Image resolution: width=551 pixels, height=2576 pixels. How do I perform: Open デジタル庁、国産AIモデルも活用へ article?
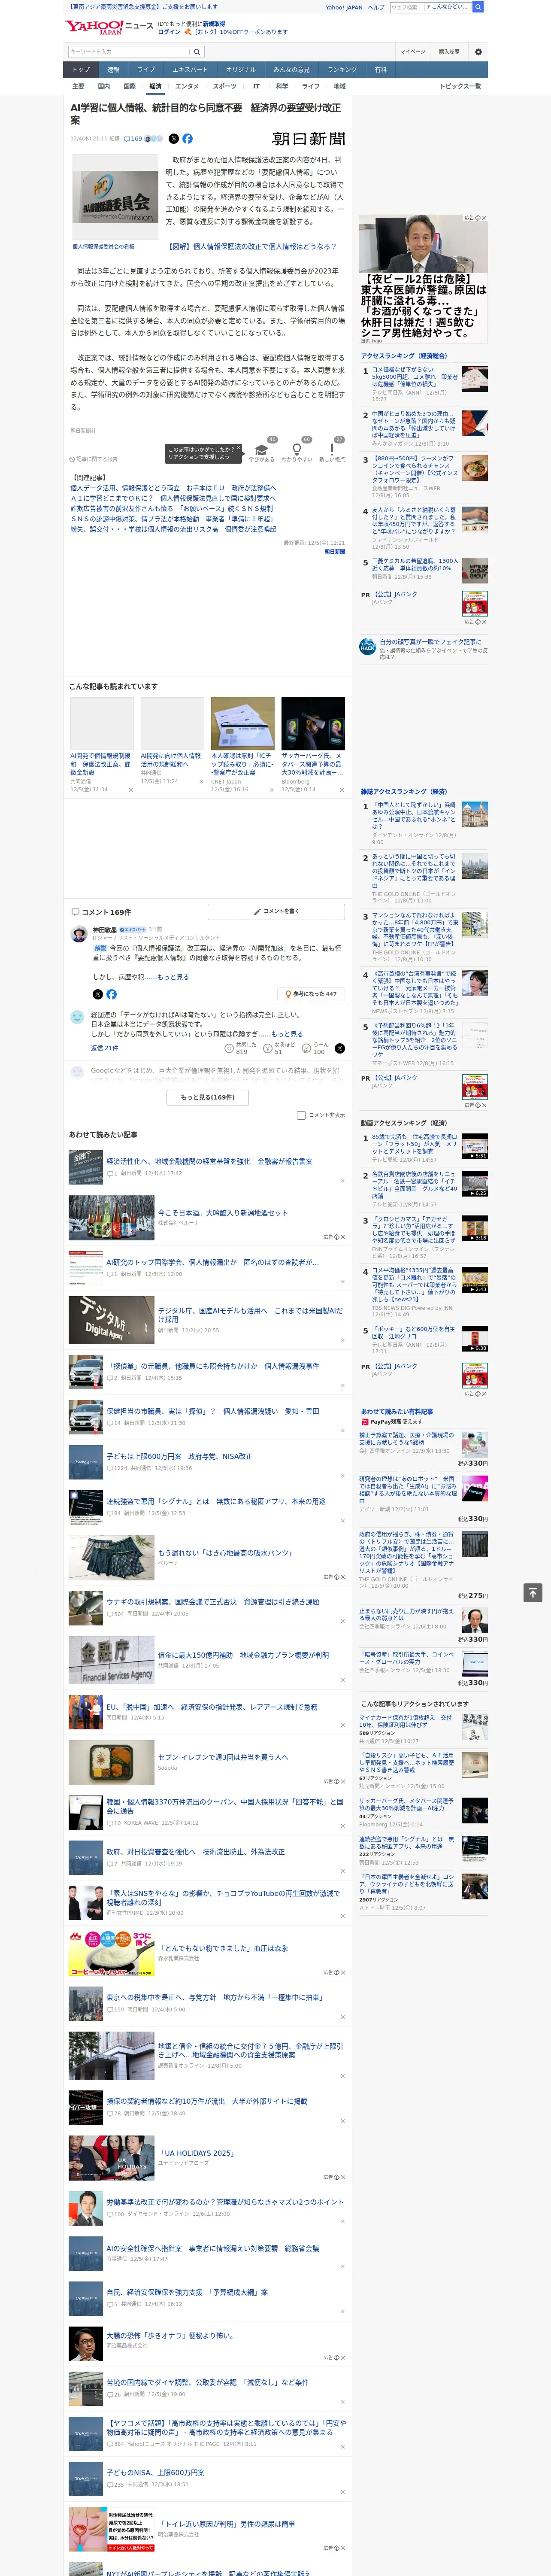coord(250,1314)
